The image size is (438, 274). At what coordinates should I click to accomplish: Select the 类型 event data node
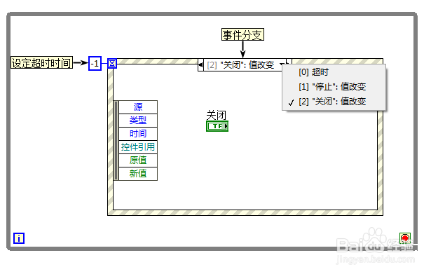[x=138, y=121]
